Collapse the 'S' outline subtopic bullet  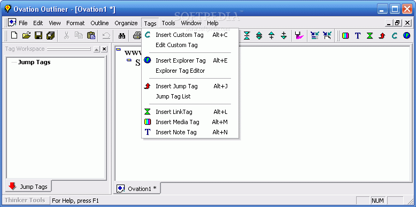(129, 60)
